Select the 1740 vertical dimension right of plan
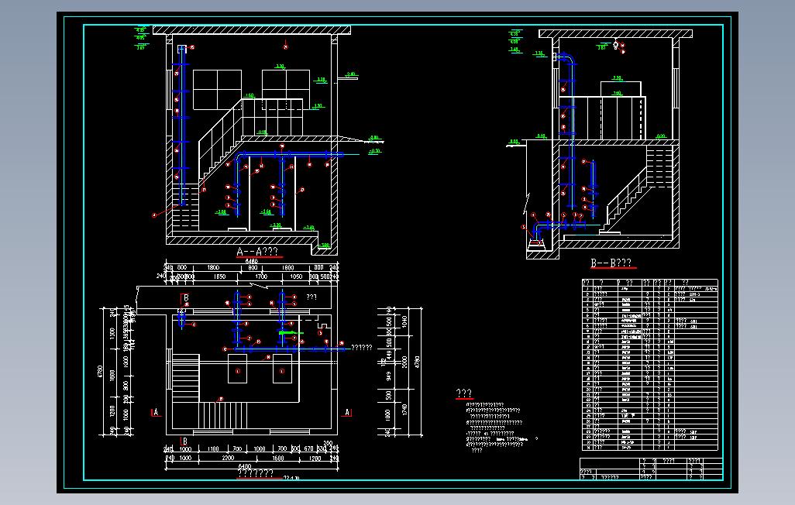The width and height of the screenshot is (795, 505). click(x=404, y=409)
